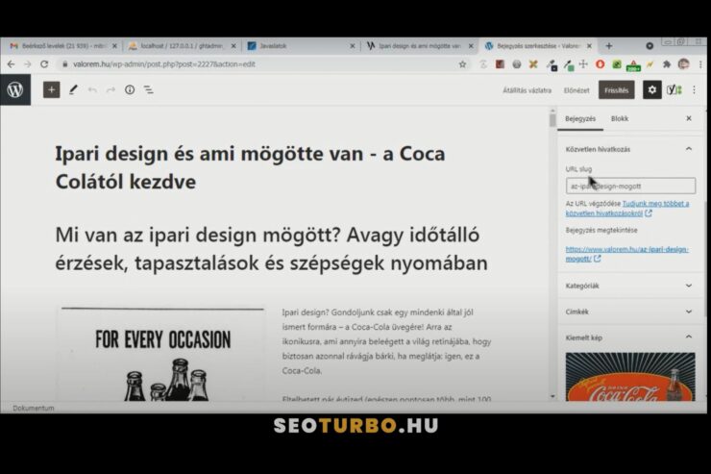Undo the last edit
This screenshot has height=474, width=711.
[92, 89]
